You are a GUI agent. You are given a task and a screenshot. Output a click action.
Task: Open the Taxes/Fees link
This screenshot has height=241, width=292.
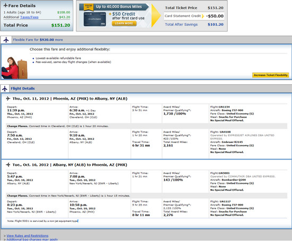click(x=29, y=17)
